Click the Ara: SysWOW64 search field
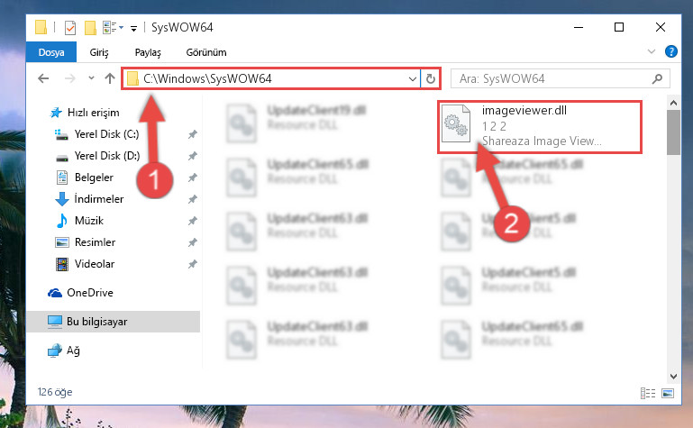 click(552, 79)
